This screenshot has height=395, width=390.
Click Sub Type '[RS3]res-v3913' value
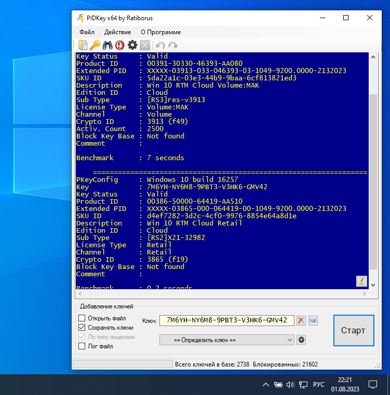[x=176, y=100]
